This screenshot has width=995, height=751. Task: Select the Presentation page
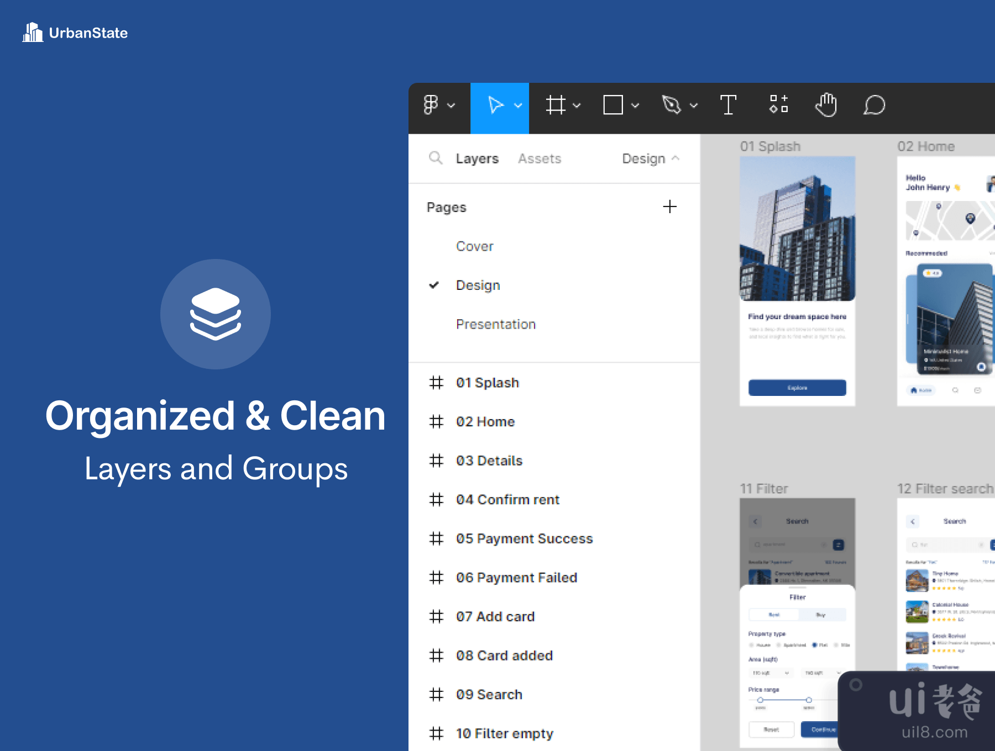point(495,325)
